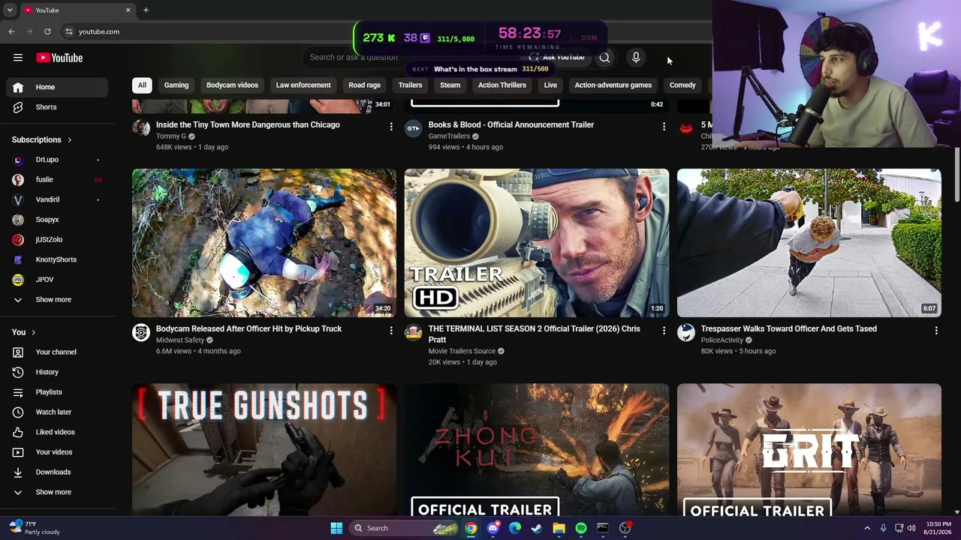
Task: Expand the You section
Action: pyautogui.click(x=24, y=332)
